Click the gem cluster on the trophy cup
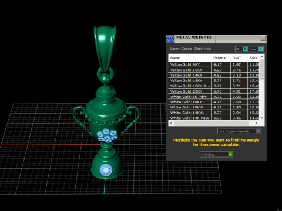Viewport: 282px width, 211px height. (107, 135)
